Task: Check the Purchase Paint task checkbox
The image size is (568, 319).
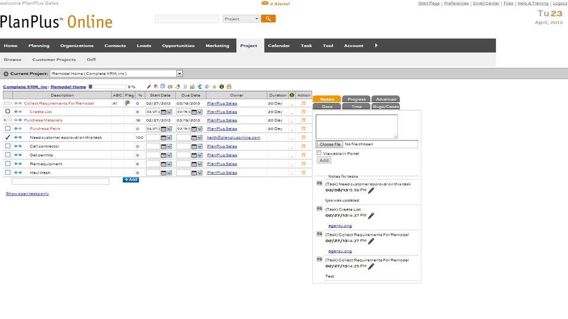Action: pyautogui.click(x=8, y=128)
